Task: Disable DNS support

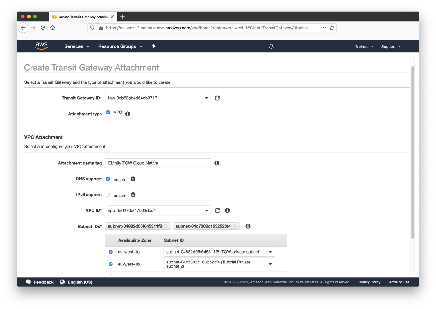Action: [108, 179]
